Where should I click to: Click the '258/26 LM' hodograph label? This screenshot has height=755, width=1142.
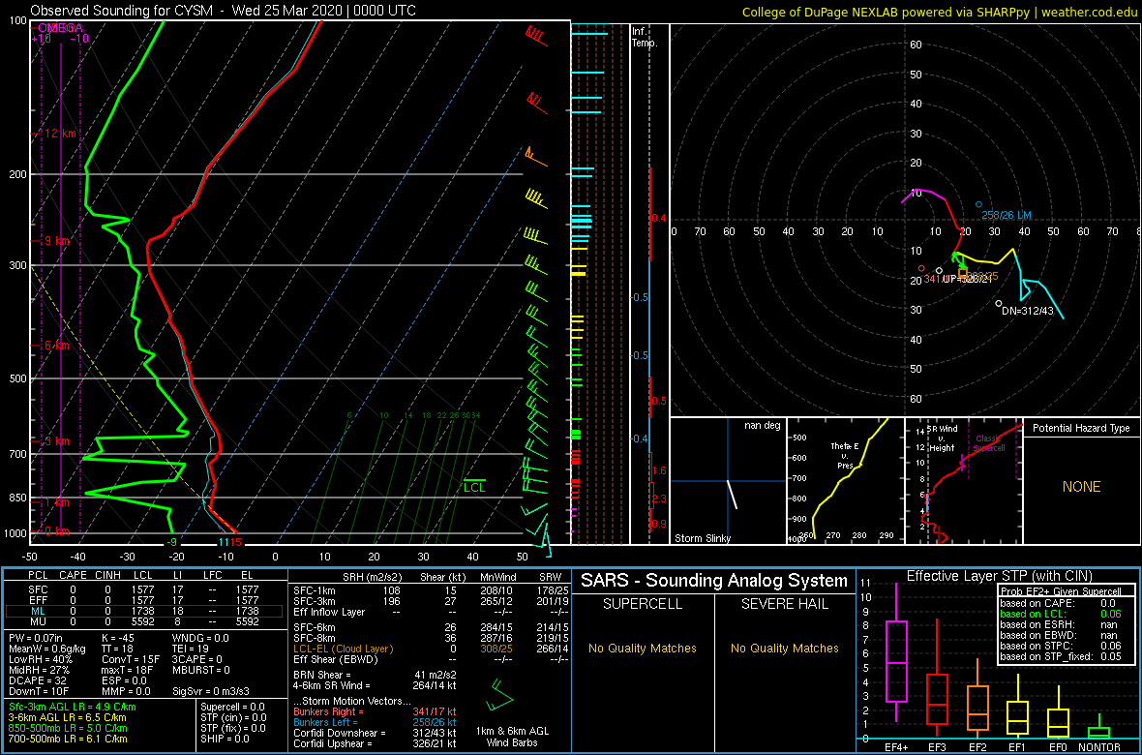[x=1007, y=215]
